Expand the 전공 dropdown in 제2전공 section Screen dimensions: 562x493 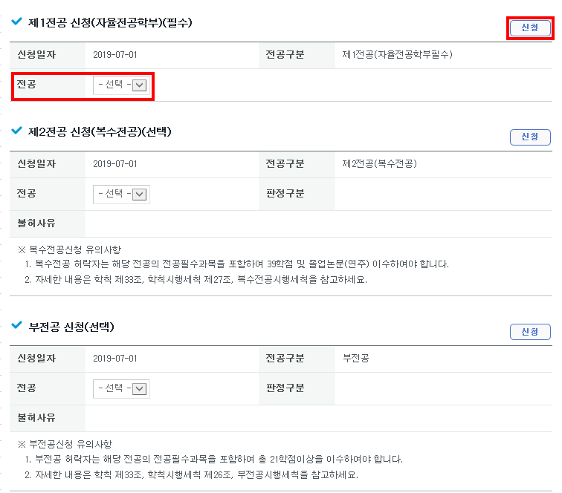click(x=121, y=195)
